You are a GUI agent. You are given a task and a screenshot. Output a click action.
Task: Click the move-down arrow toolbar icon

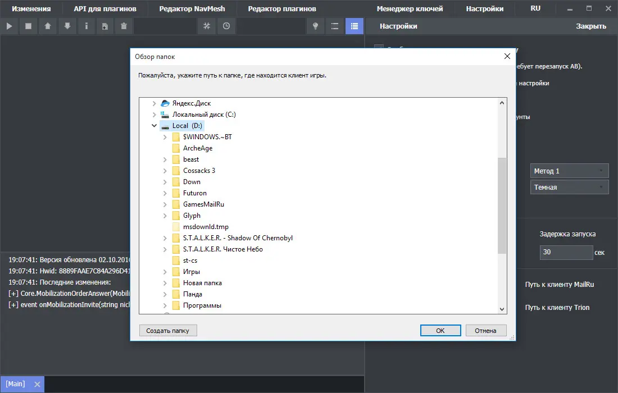click(67, 26)
